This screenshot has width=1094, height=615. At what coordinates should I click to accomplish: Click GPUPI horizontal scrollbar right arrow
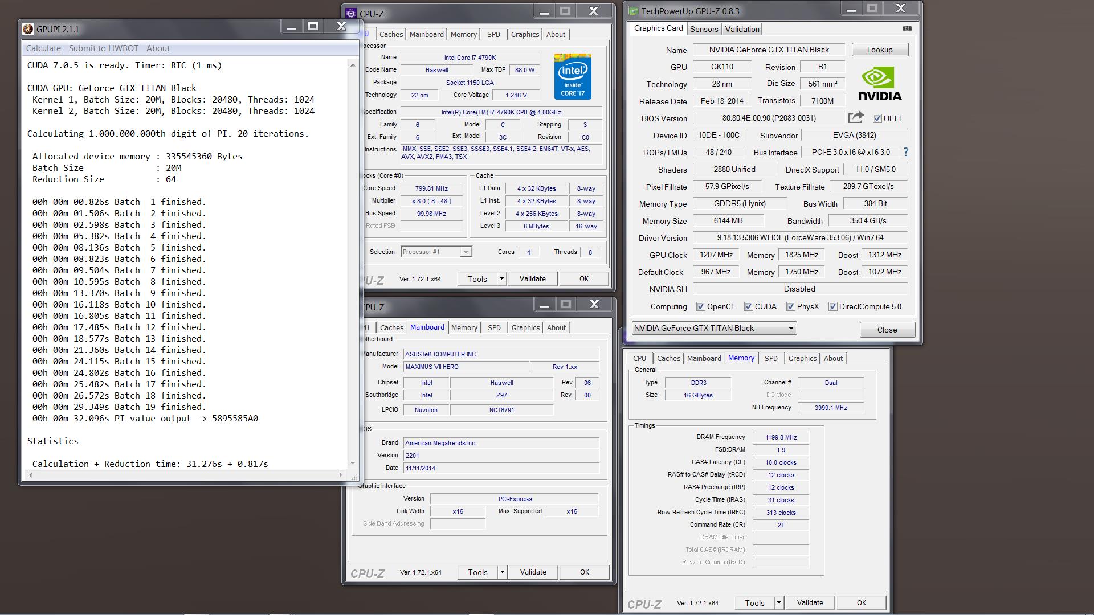point(341,475)
